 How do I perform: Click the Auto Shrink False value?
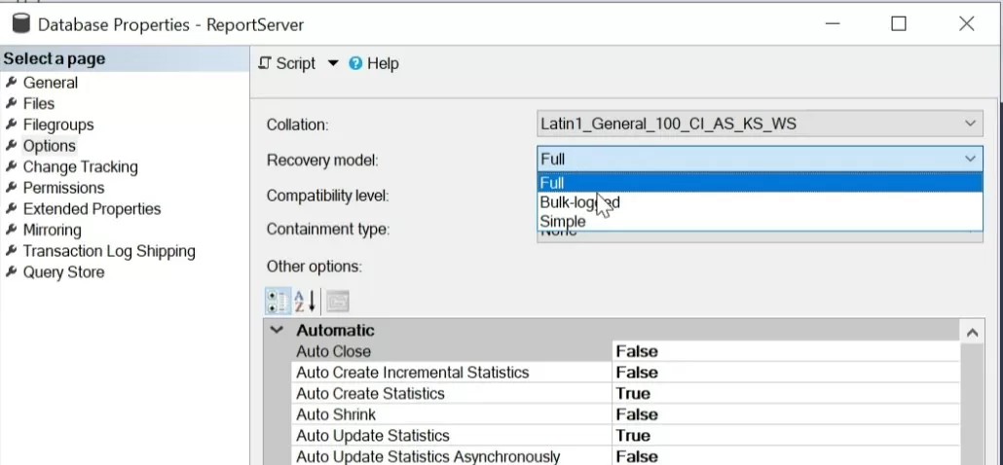[786, 414]
